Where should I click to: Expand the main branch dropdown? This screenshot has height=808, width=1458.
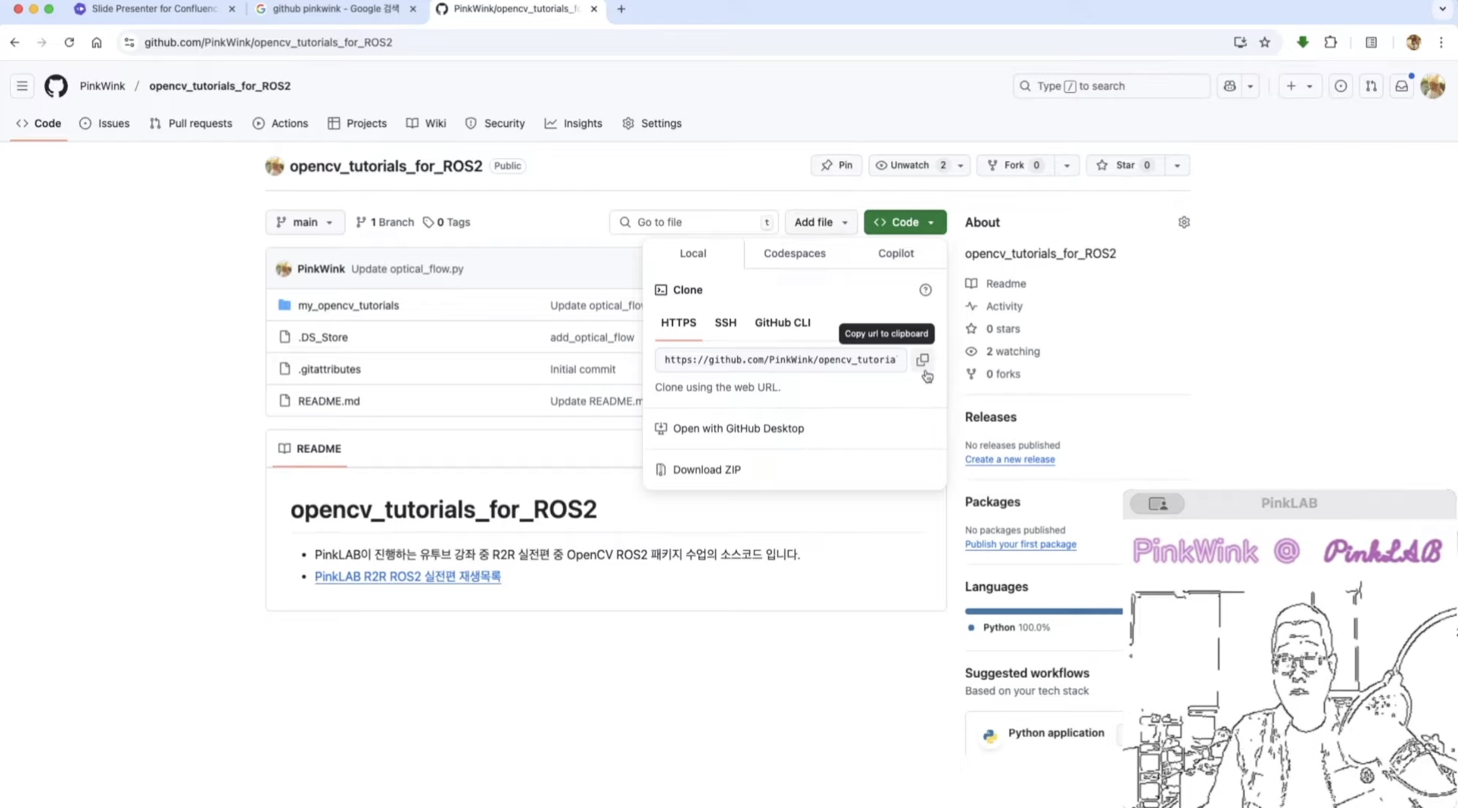tap(305, 222)
